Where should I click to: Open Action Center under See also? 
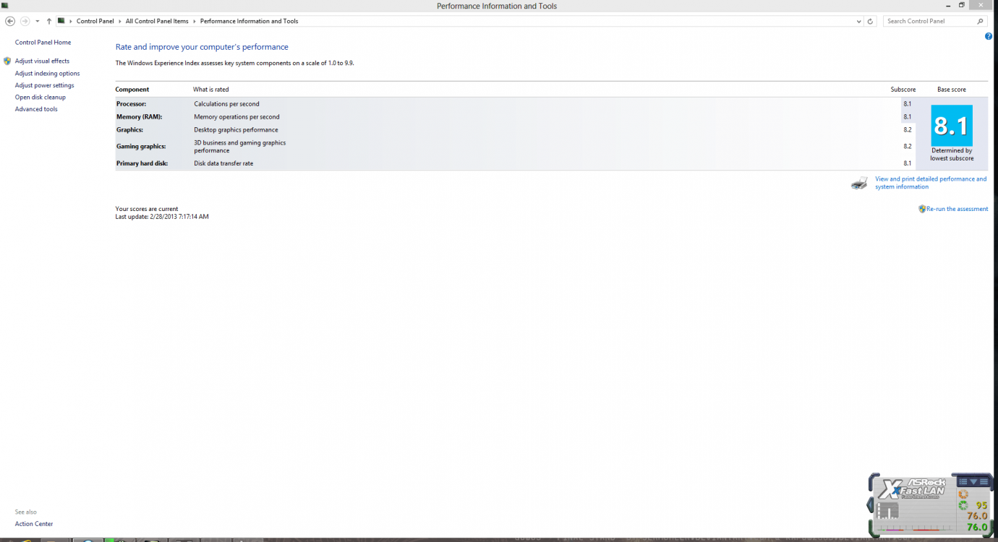point(34,524)
